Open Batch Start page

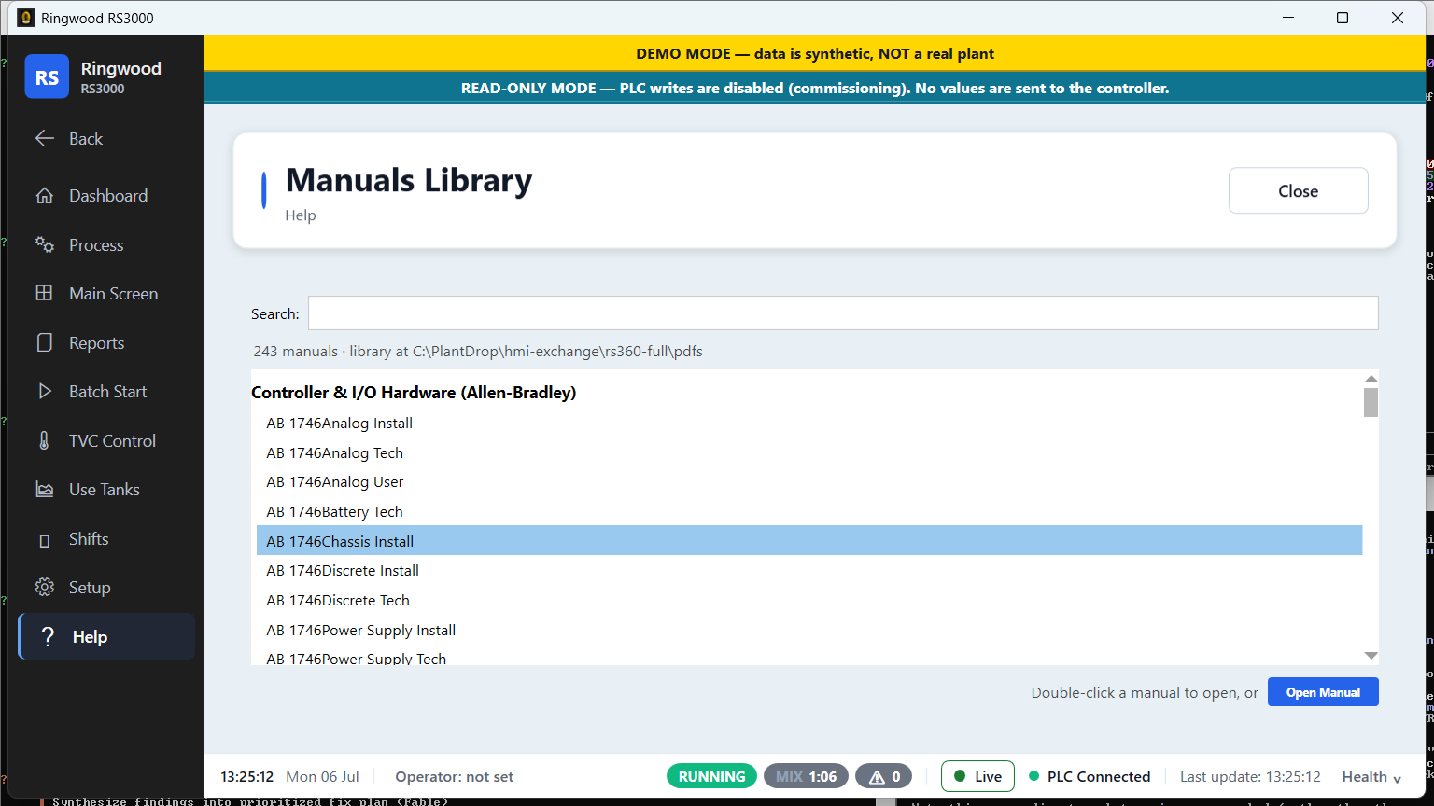[106, 392]
